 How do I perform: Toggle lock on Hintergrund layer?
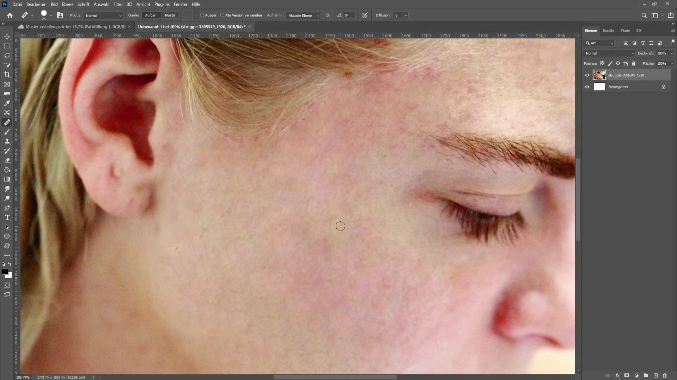(664, 87)
